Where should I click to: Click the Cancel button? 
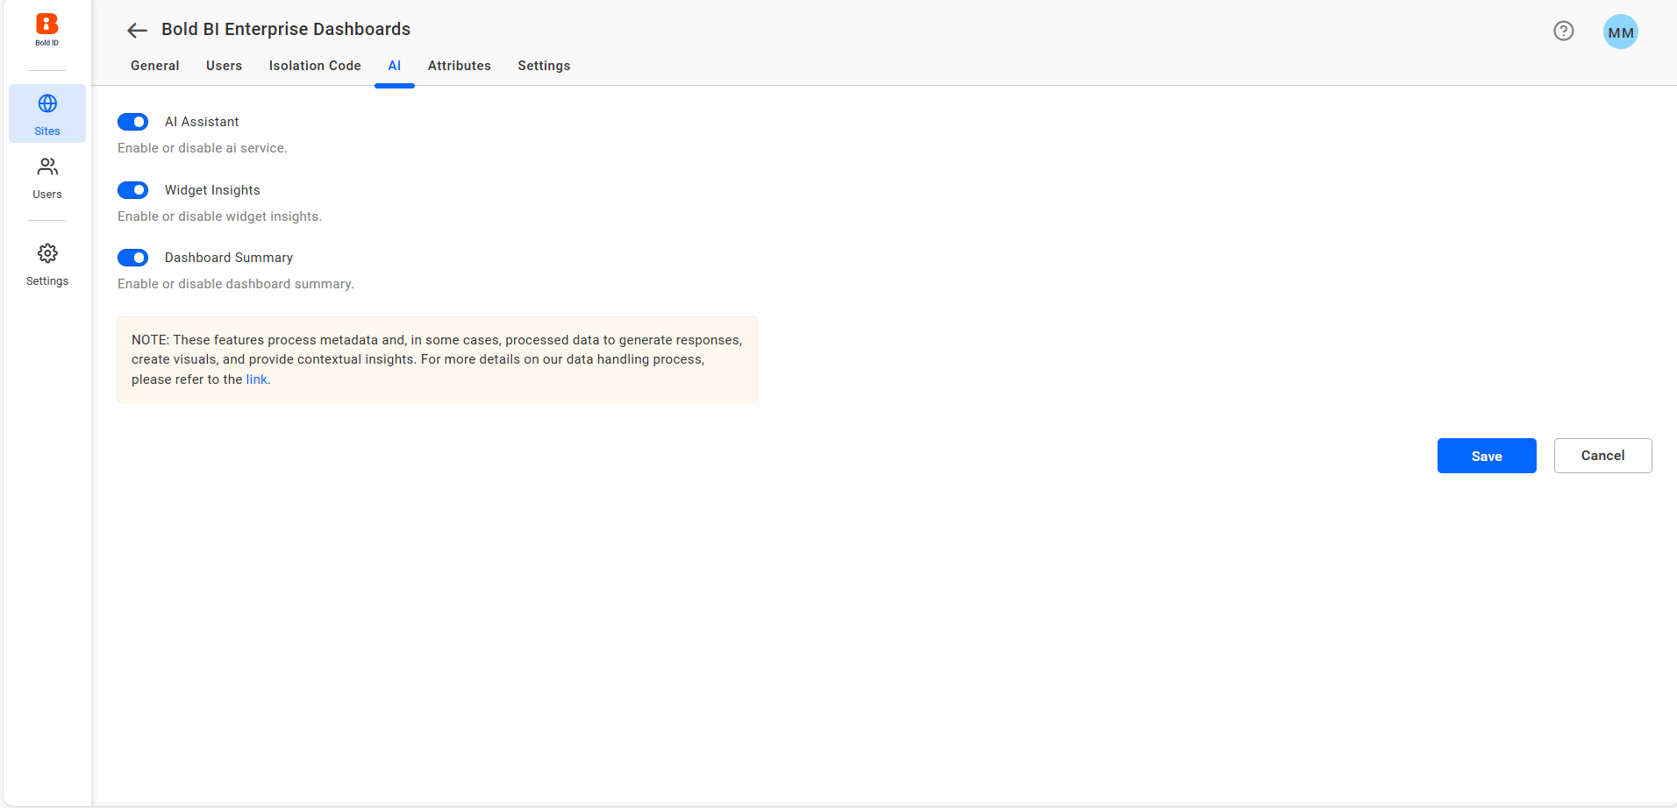(1602, 456)
